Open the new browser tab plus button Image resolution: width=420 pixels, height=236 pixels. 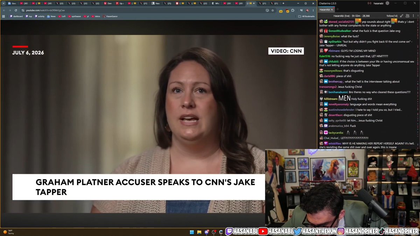coord(283,3)
